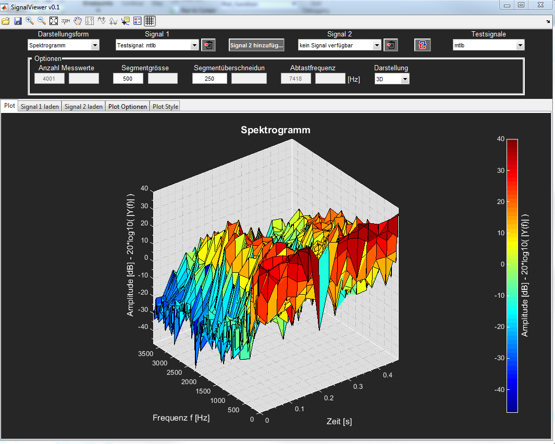This screenshot has height=444, width=555.
Task: Open the Signal 1 laden tab
Action: 40,106
